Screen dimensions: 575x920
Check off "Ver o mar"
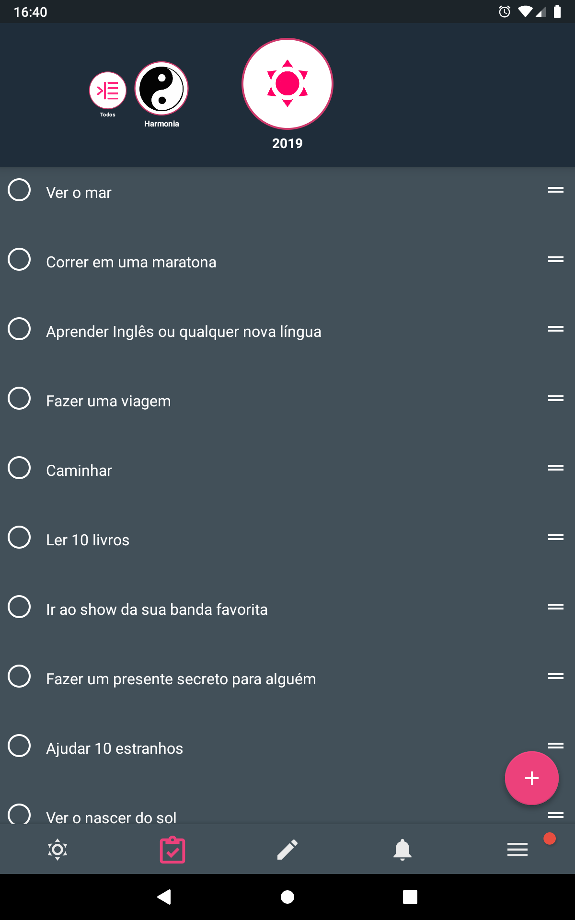coord(19,190)
